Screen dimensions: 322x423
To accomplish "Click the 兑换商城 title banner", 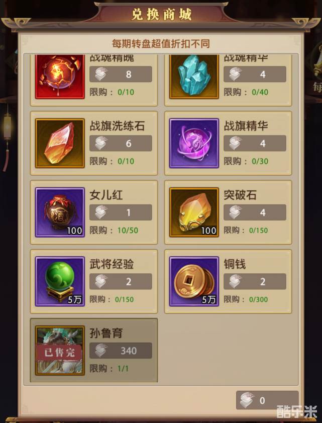I will [x=161, y=14].
